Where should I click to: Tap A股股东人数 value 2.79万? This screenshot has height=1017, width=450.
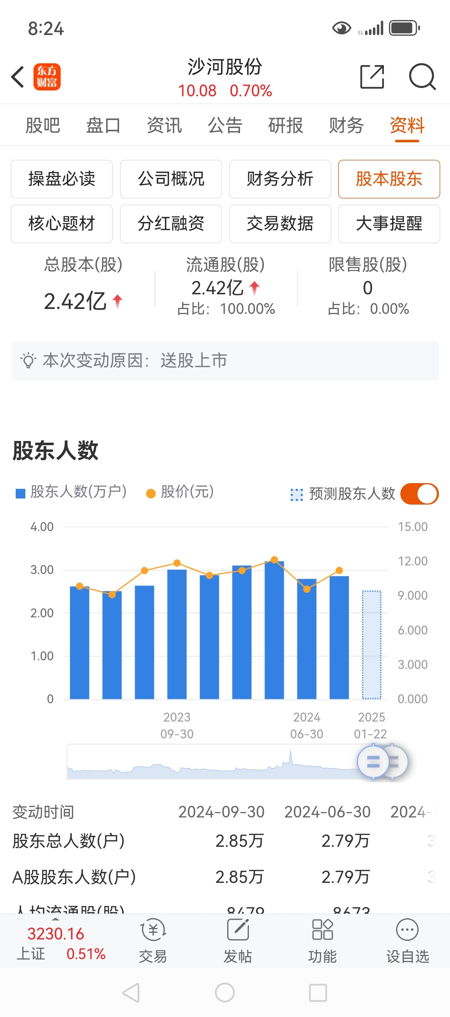[x=345, y=877]
